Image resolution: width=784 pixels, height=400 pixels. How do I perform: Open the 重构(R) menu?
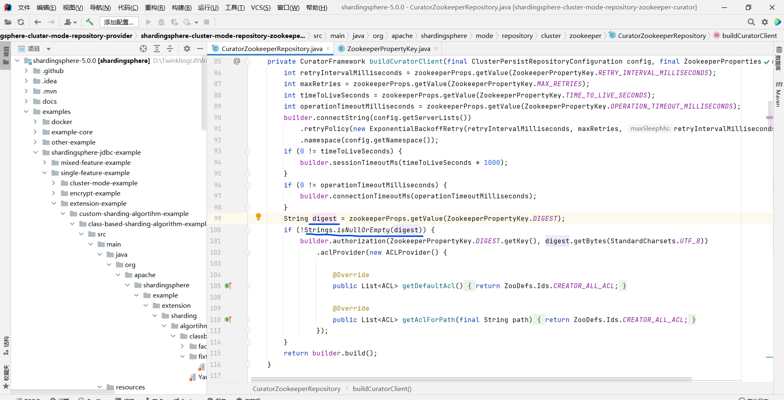[155, 7]
